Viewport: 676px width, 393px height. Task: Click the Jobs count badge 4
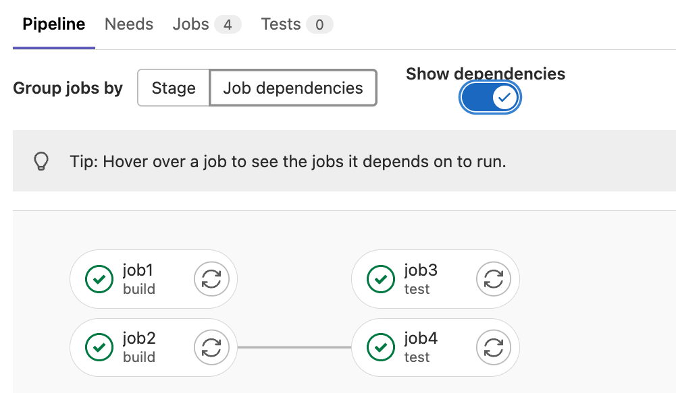click(228, 24)
